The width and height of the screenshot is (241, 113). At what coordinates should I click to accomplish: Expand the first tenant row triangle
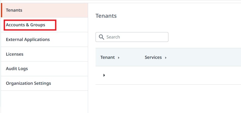104,75
